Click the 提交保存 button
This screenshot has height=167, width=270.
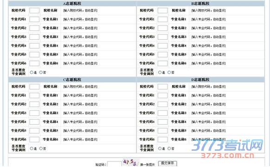167,163
